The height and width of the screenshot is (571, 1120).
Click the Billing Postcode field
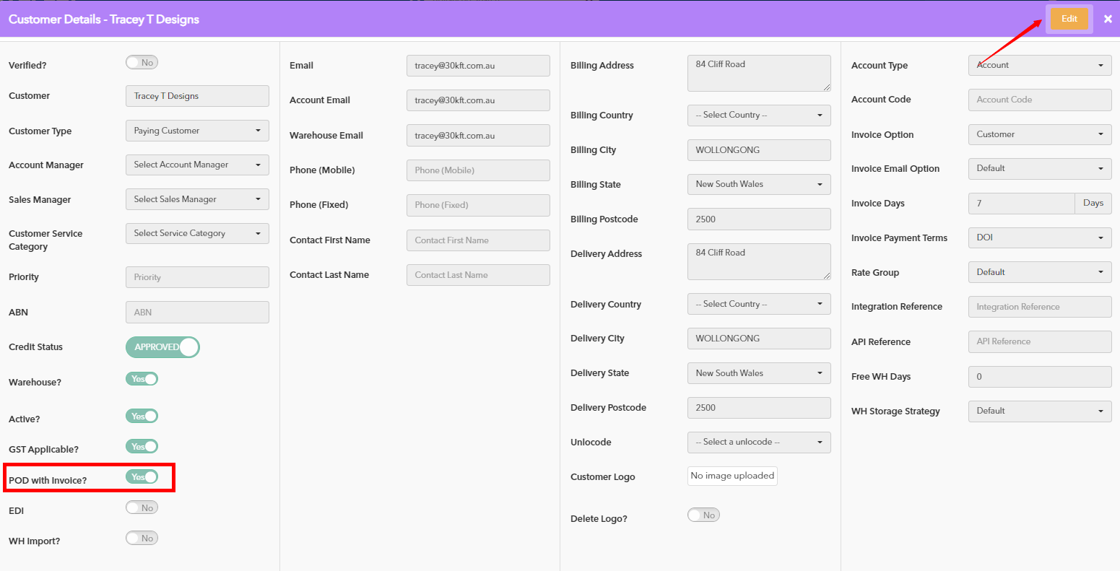[x=759, y=219]
